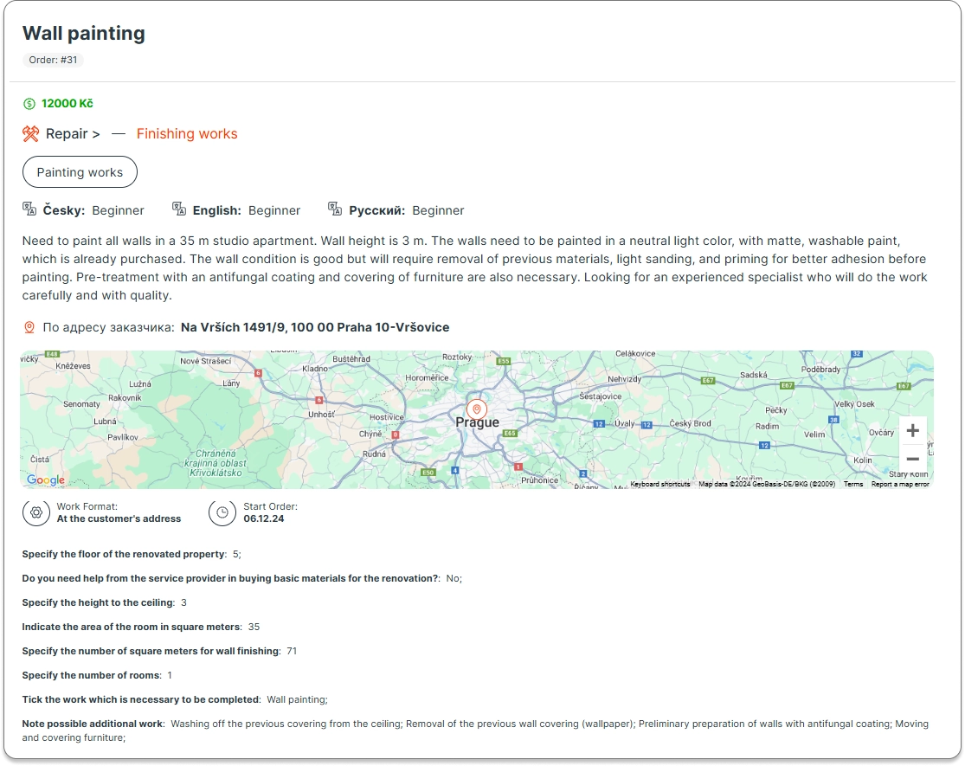Open the Finishing works category link

coord(187,133)
